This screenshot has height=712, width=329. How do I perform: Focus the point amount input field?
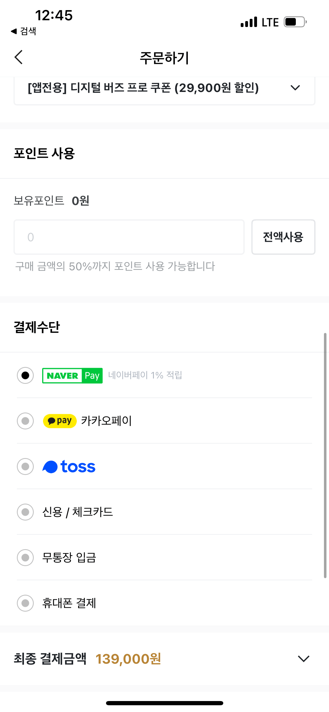point(129,237)
